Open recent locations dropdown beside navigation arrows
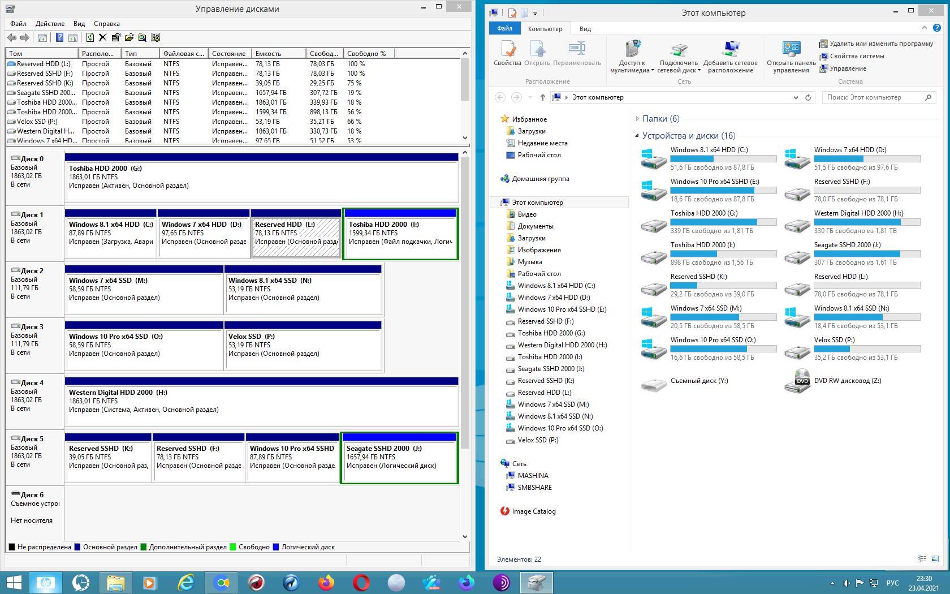 coord(530,97)
